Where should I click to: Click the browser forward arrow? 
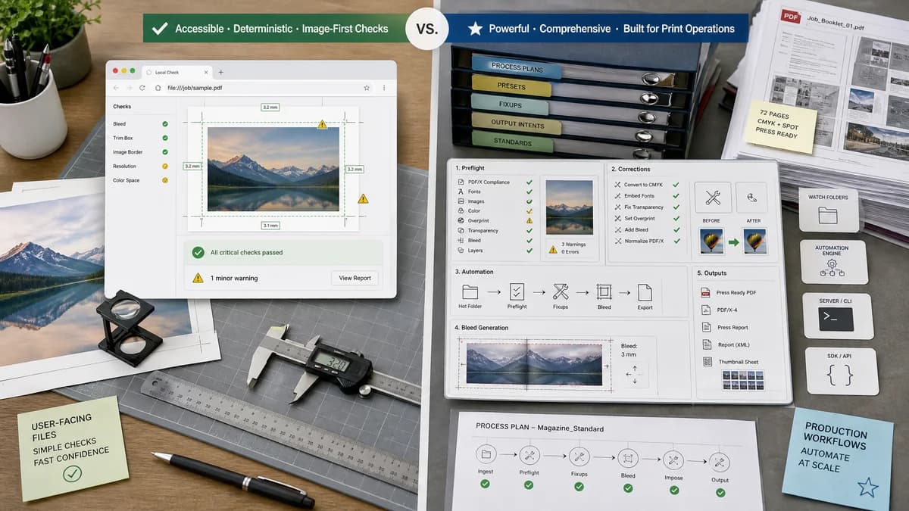(x=128, y=88)
